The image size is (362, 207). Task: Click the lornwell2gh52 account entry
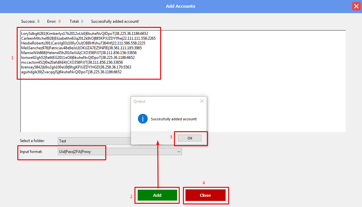78,58
